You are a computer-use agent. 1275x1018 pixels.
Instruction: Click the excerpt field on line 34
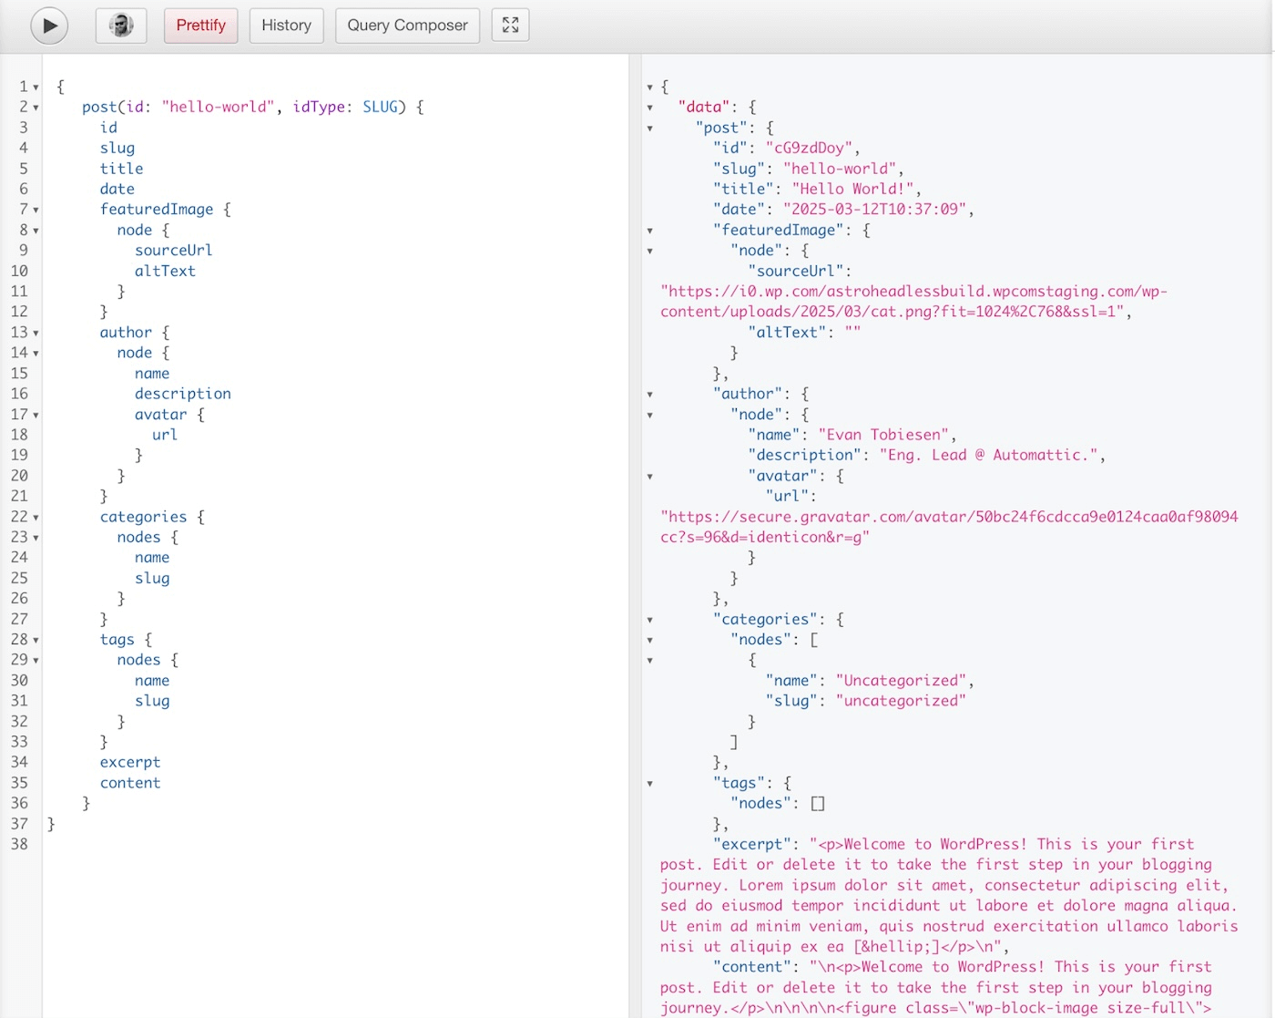(x=130, y=762)
